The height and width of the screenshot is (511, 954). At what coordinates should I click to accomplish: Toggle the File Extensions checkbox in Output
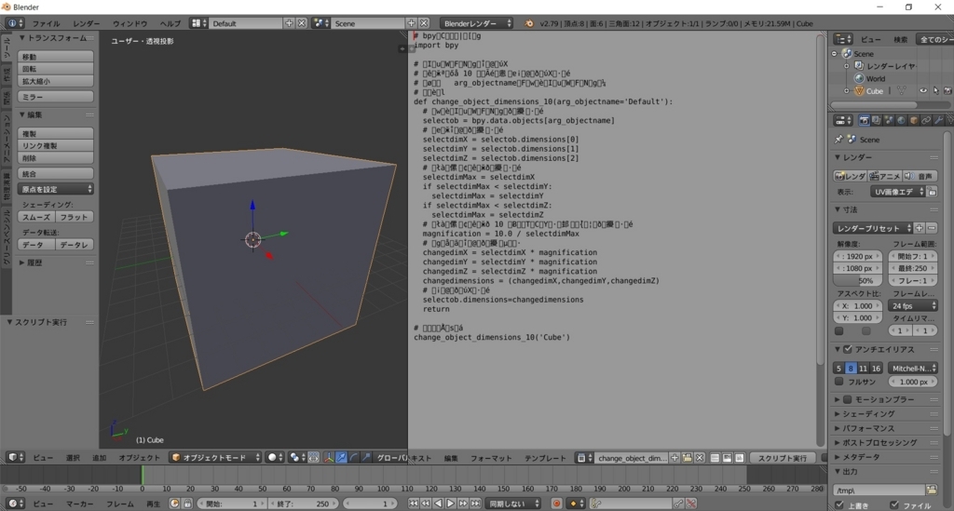894,504
